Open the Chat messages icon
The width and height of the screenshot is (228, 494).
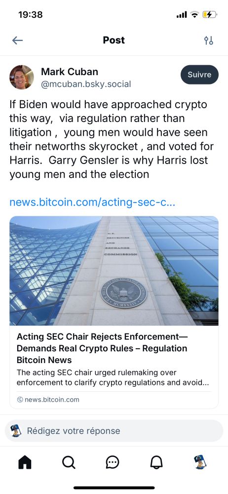(x=113, y=462)
